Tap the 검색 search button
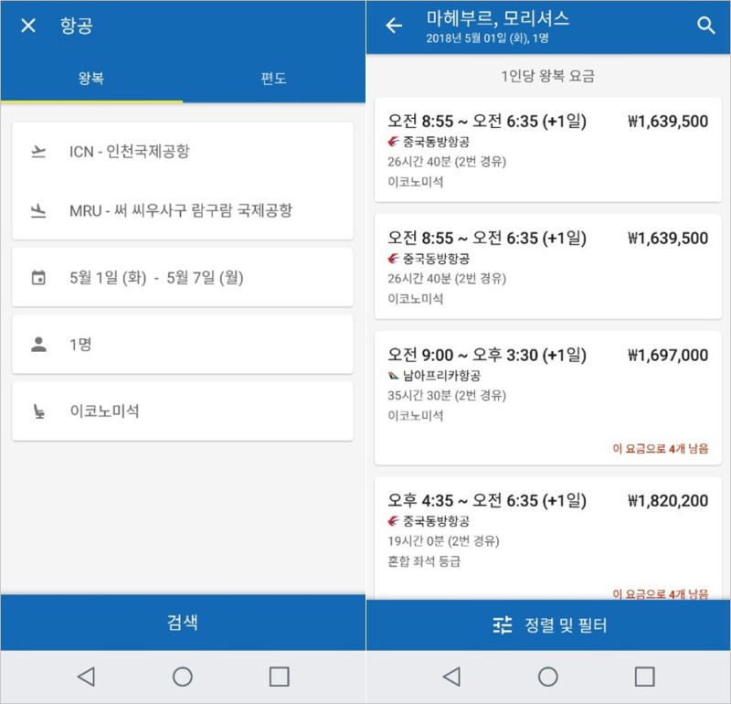731x704 pixels. point(183,623)
